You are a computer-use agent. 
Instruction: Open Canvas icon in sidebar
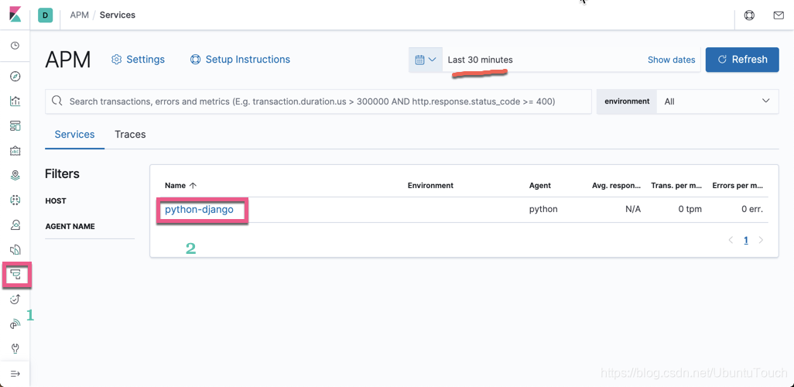[15, 150]
